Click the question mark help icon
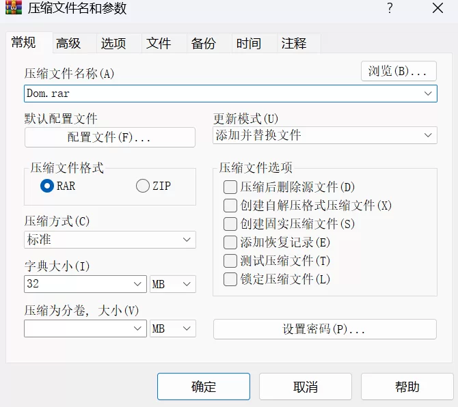The image size is (458, 407). tap(390, 8)
